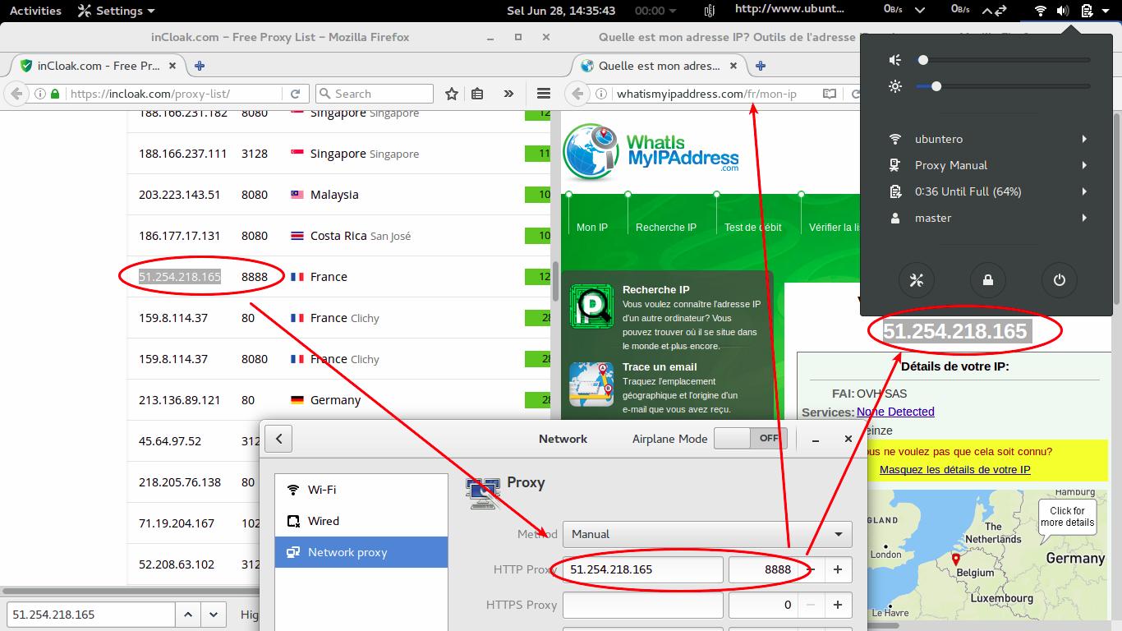Open a new tab next to the inCloak tab

tap(199, 66)
